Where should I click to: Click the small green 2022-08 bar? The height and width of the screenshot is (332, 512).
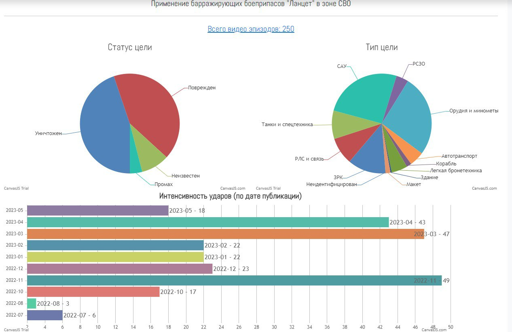pos(32,303)
